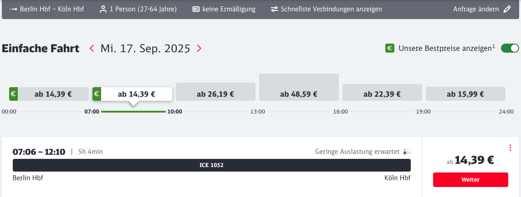521x197 pixels.
Task: Click the occupancy icon beside Geringe Auslastung erwartet
Action: pyautogui.click(x=407, y=152)
